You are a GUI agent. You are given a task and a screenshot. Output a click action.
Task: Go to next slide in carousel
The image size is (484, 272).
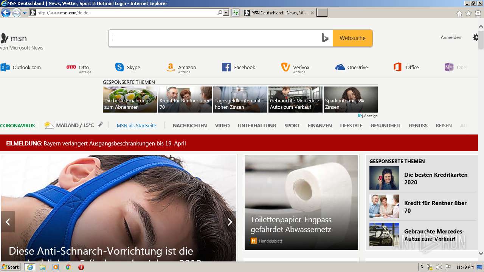[230, 222]
